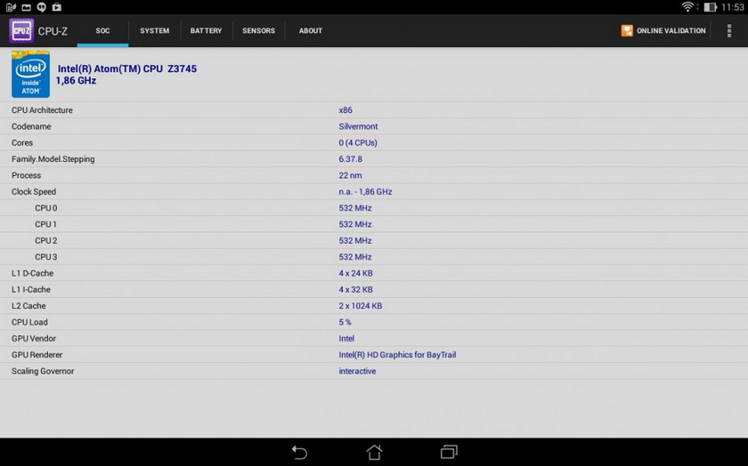
Task: Open the Recent Apps navigation icon
Action: (449, 452)
